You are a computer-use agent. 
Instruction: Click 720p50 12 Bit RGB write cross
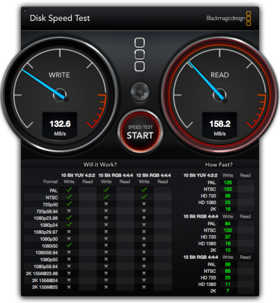(144, 204)
